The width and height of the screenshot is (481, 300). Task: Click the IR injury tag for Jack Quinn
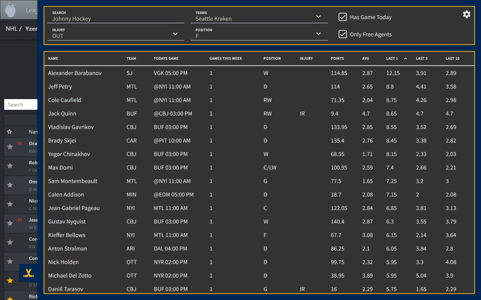click(303, 114)
